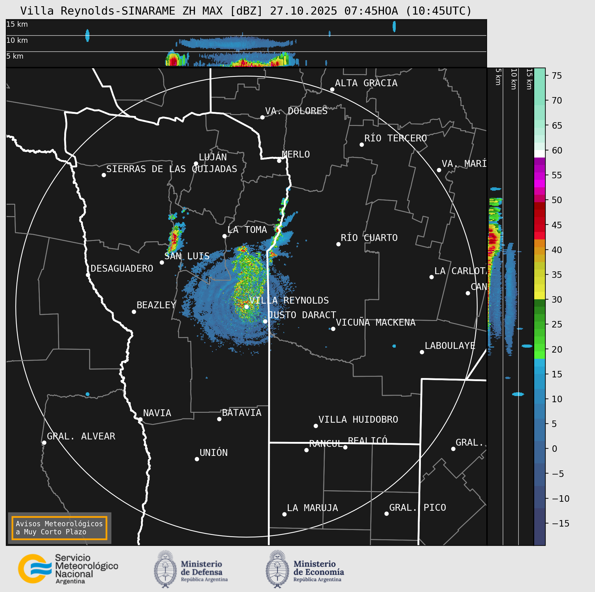This screenshot has width=595, height=592.
Task: Click the Alta Gracia city marker dot
Action: [x=332, y=89]
